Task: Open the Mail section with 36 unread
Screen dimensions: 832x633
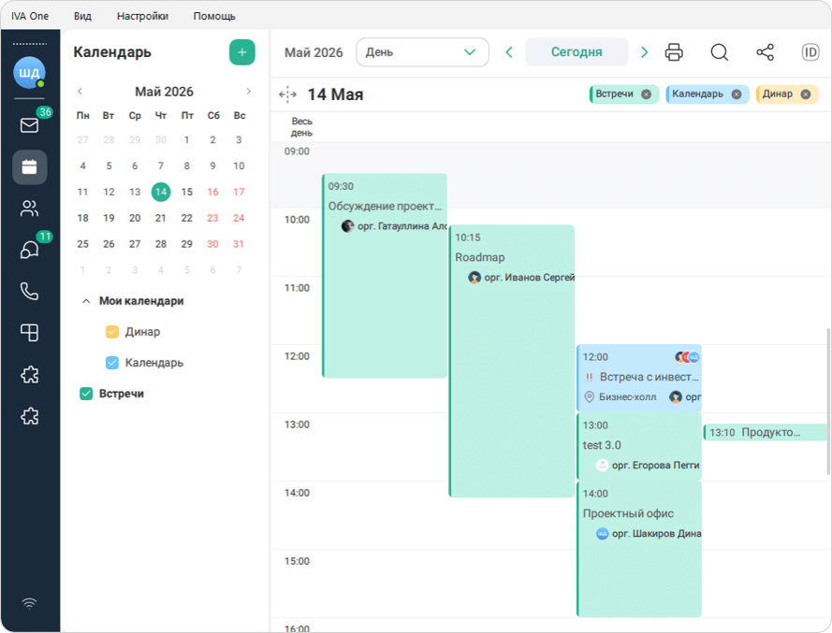Action: coord(29,125)
